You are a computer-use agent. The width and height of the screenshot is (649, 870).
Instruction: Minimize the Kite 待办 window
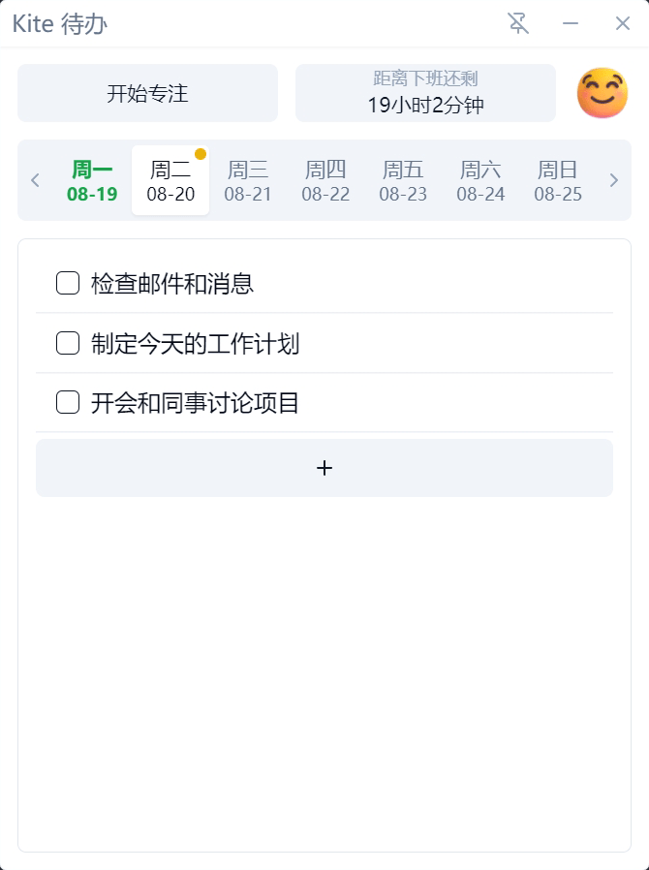[571, 23]
